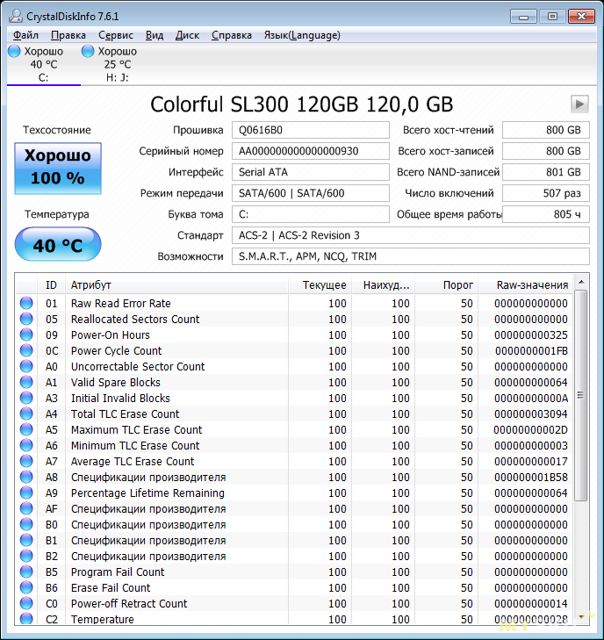Click the serial number field AA000000000000000930
Image resolution: width=604 pixels, height=640 pixels.
click(x=311, y=151)
